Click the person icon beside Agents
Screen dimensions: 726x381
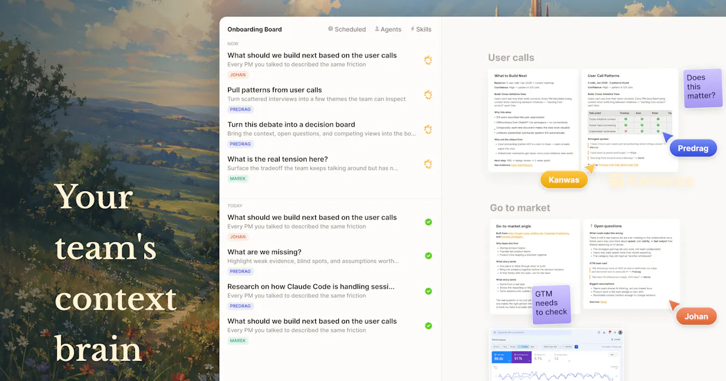(377, 29)
